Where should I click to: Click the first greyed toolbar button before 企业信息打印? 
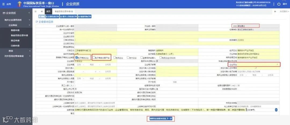(x=41, y=16)
